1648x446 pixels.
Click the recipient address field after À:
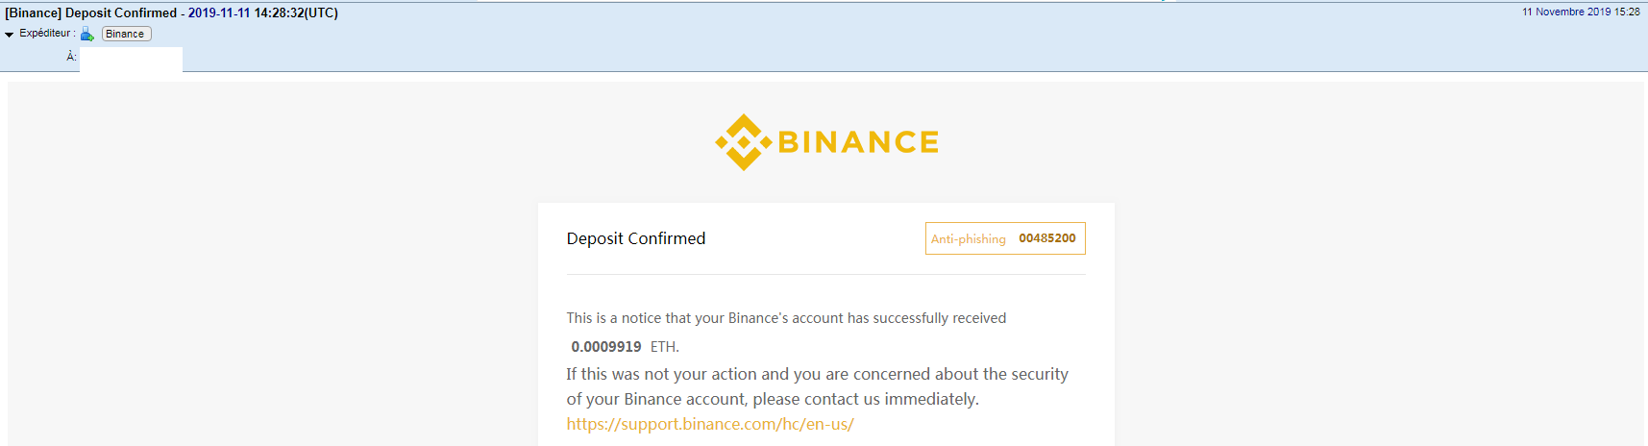coord(131,59)
